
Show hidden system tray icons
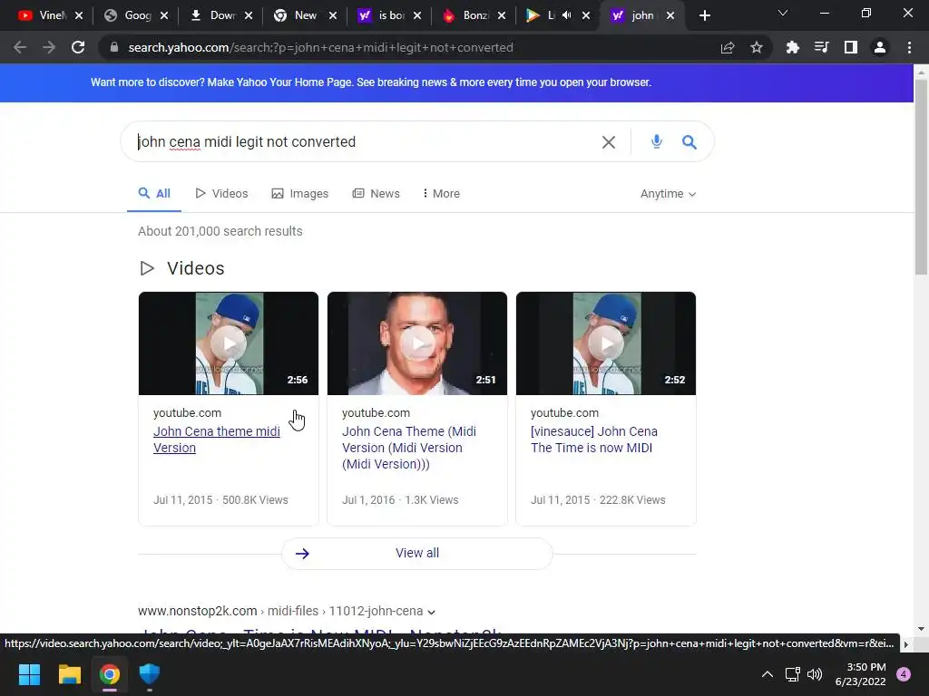768,674
